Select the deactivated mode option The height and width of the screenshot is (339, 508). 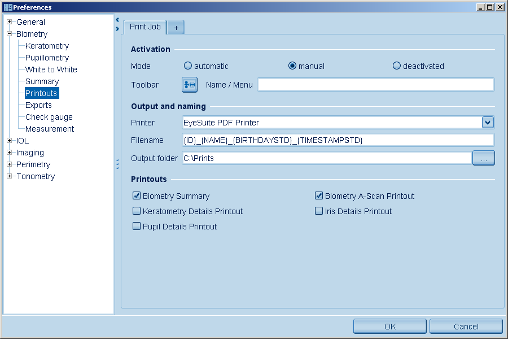[396, 66]
